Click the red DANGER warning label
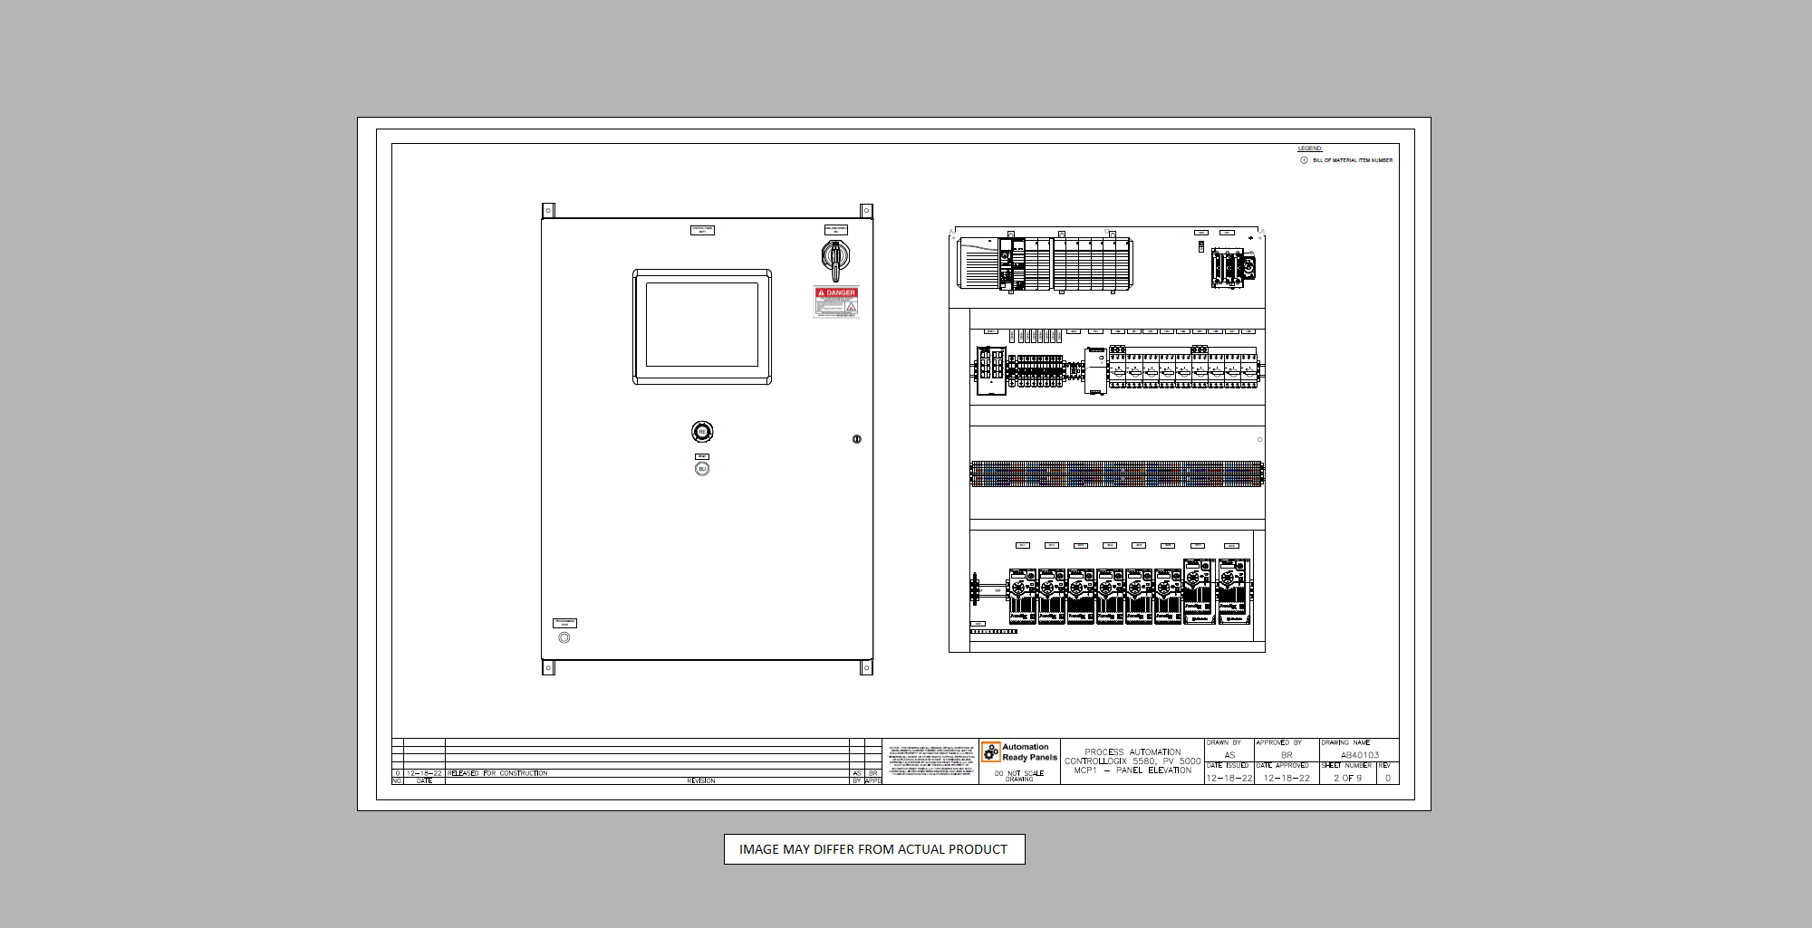The height and width of the screenshot is (928, 1812). click(x=836, y=301)
